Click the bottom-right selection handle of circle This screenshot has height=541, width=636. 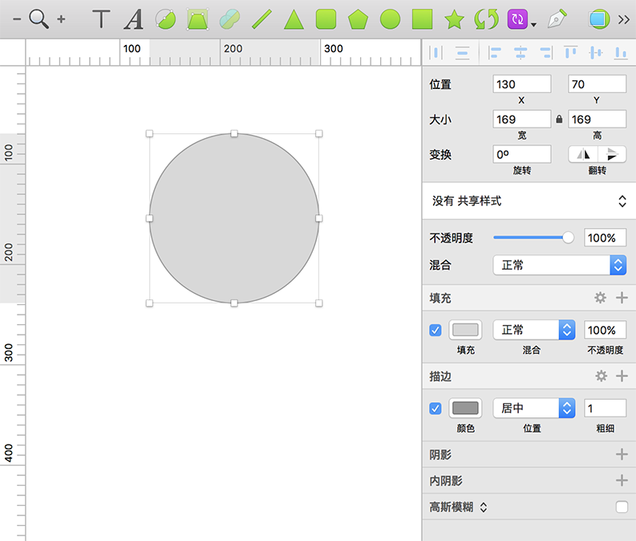coord(319,303)
